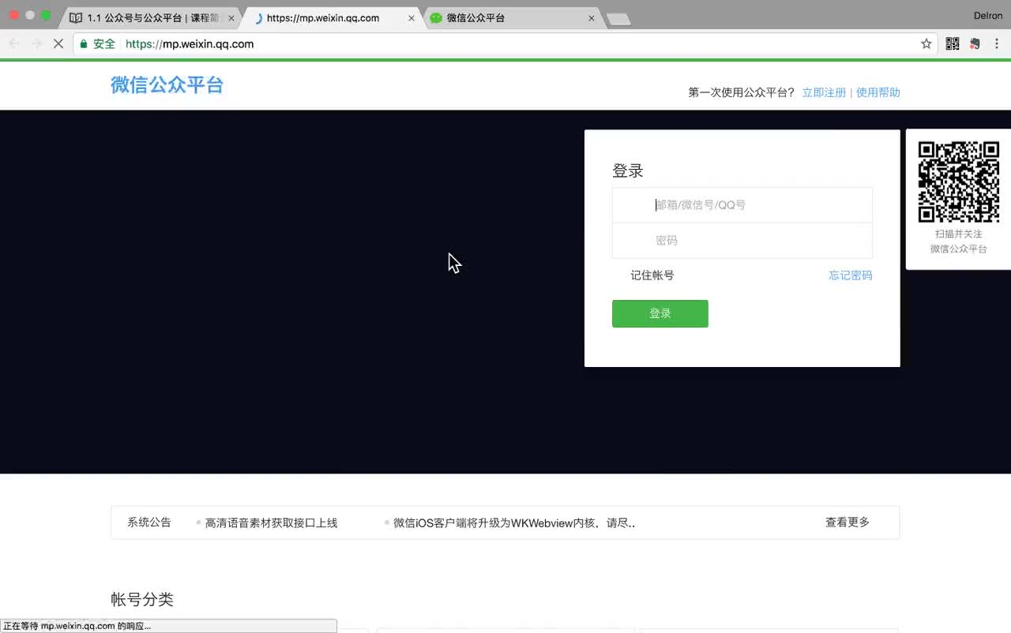
Task: Focus the 密码 password field
Action: 742,241
